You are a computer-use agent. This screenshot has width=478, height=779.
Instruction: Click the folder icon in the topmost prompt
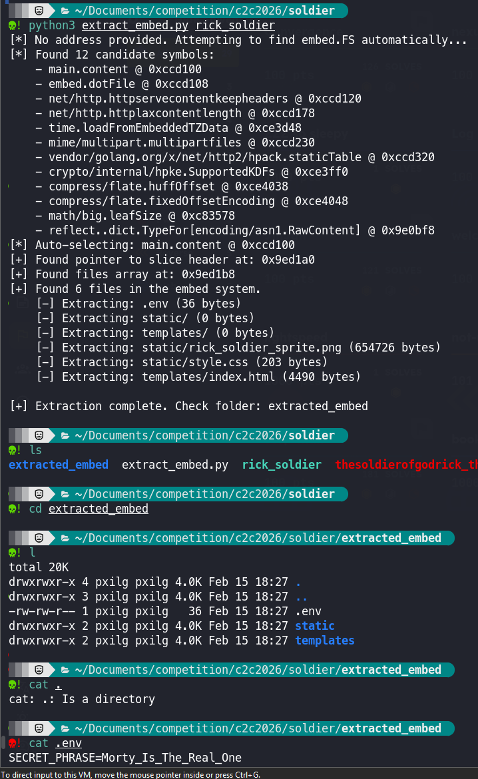tap(65, 11)
